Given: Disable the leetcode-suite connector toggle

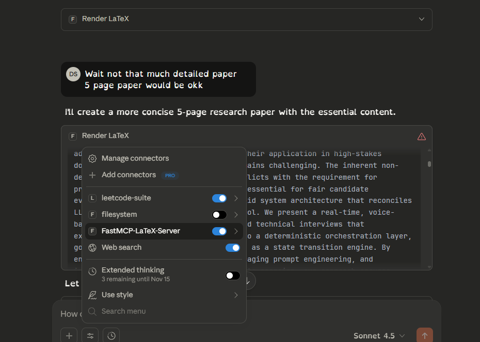Looking at the screenshot, I should coord(219,198).
